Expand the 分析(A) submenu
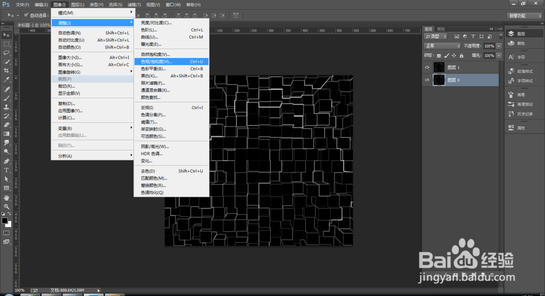Screen dimensions: 545x296 [92, 156]
